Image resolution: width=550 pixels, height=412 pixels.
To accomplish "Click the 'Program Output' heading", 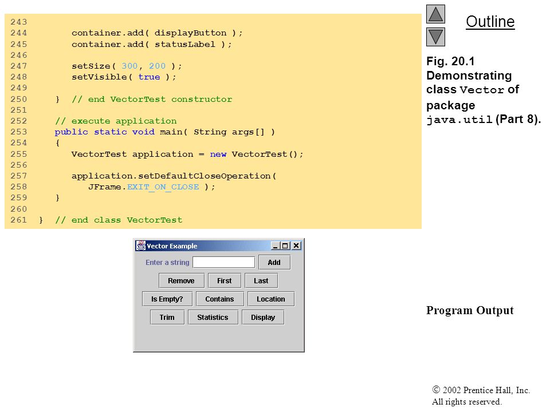I will [x=470, y=310].
